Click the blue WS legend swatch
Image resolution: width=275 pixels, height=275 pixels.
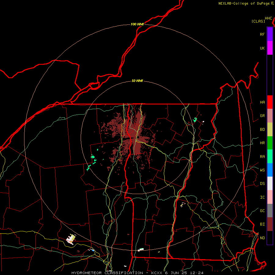tap(270, 170)
